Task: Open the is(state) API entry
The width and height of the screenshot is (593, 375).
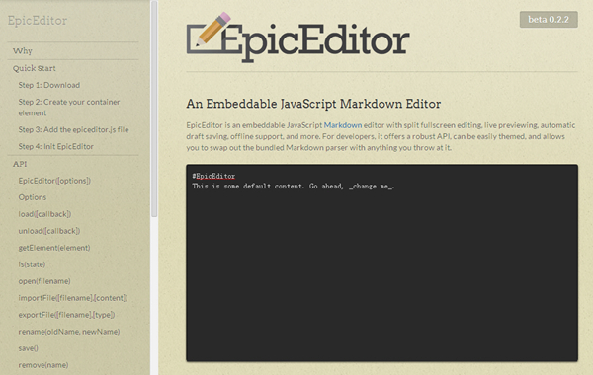Action: point(32,264)
